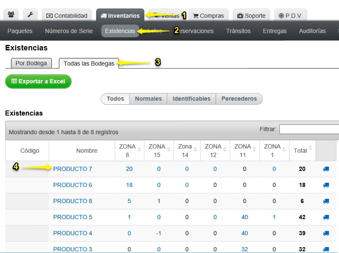
Task: Select the Normales filter
Action: pos(148,99)
